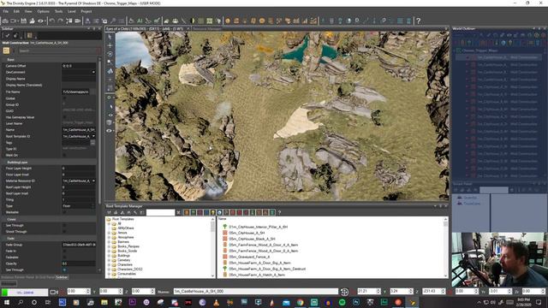Toggle the Global checkbox

pos(64,98)
